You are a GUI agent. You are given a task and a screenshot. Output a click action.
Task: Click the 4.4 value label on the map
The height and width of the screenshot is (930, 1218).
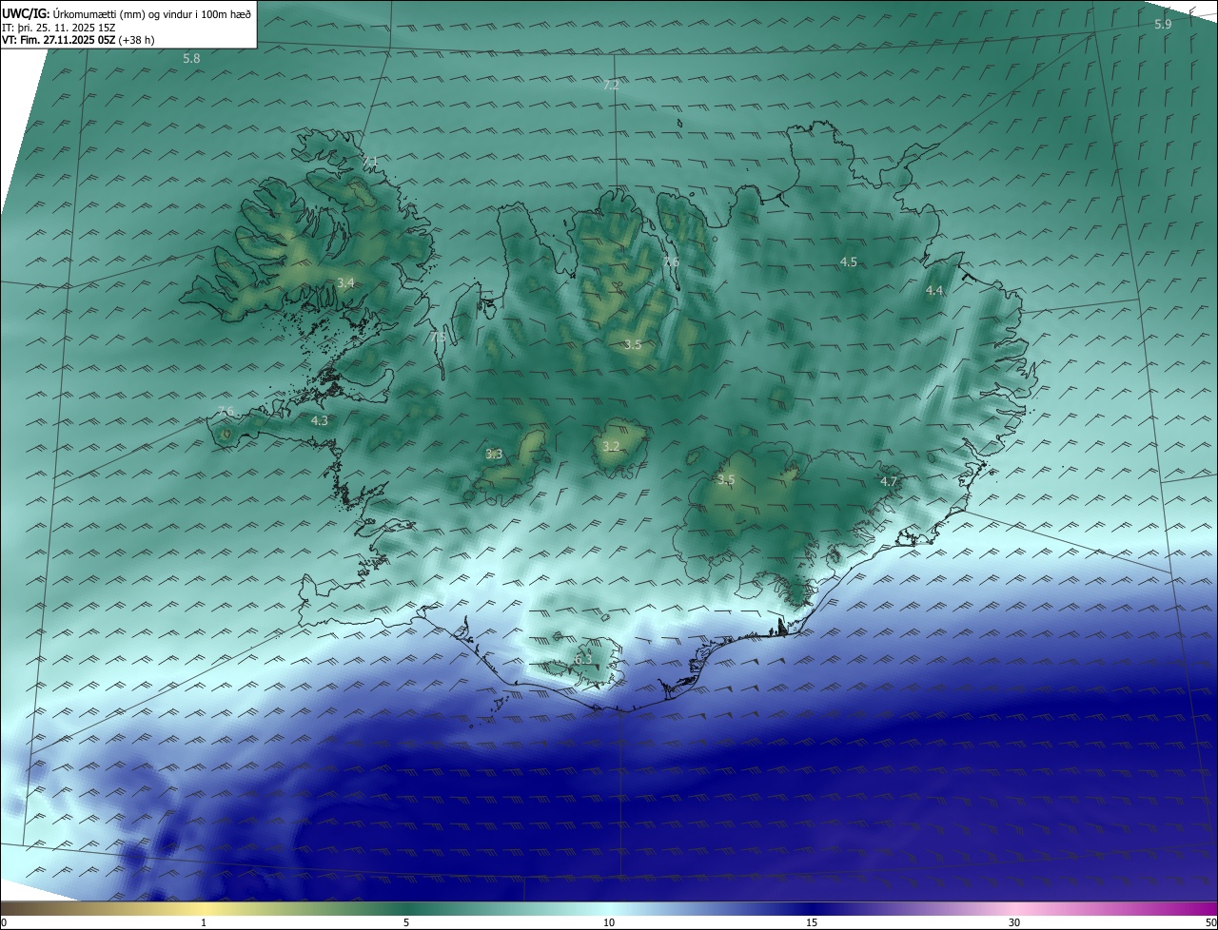click(x=934, y=291)
